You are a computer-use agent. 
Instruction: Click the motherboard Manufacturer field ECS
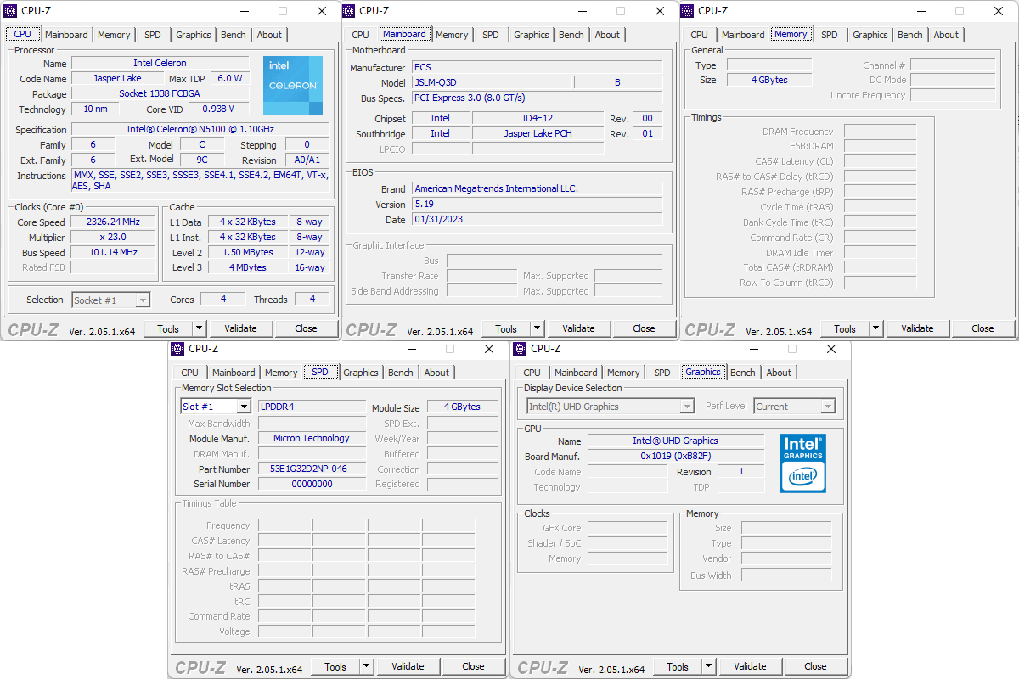(537, 67)
